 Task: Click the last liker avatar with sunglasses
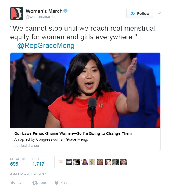click(x=123, y=162)
